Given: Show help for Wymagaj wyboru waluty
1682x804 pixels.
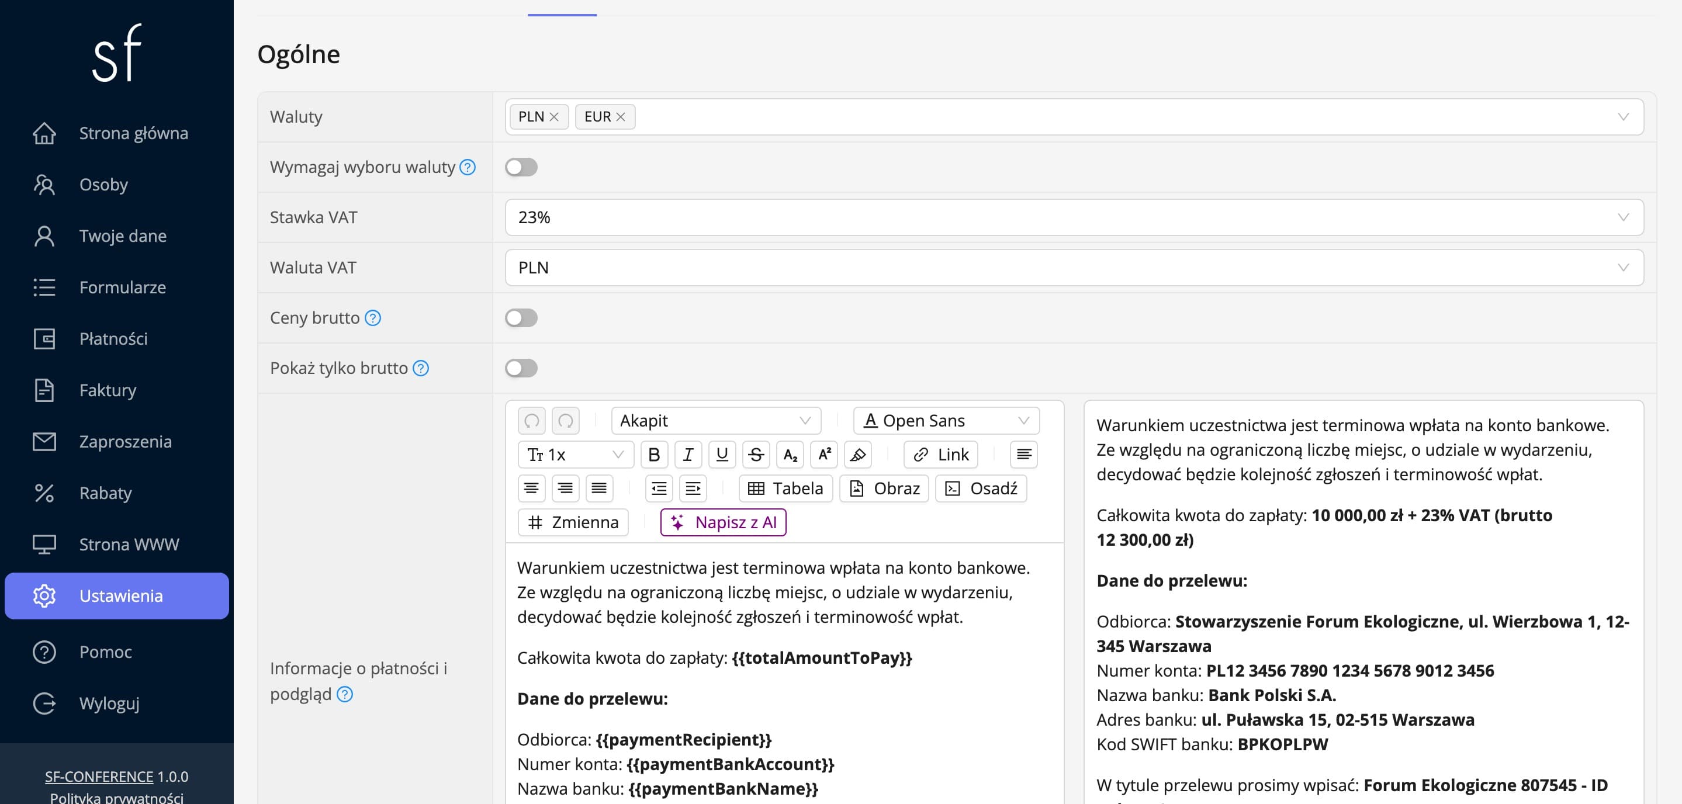Looking at the screenshot, I should point(468,167).
